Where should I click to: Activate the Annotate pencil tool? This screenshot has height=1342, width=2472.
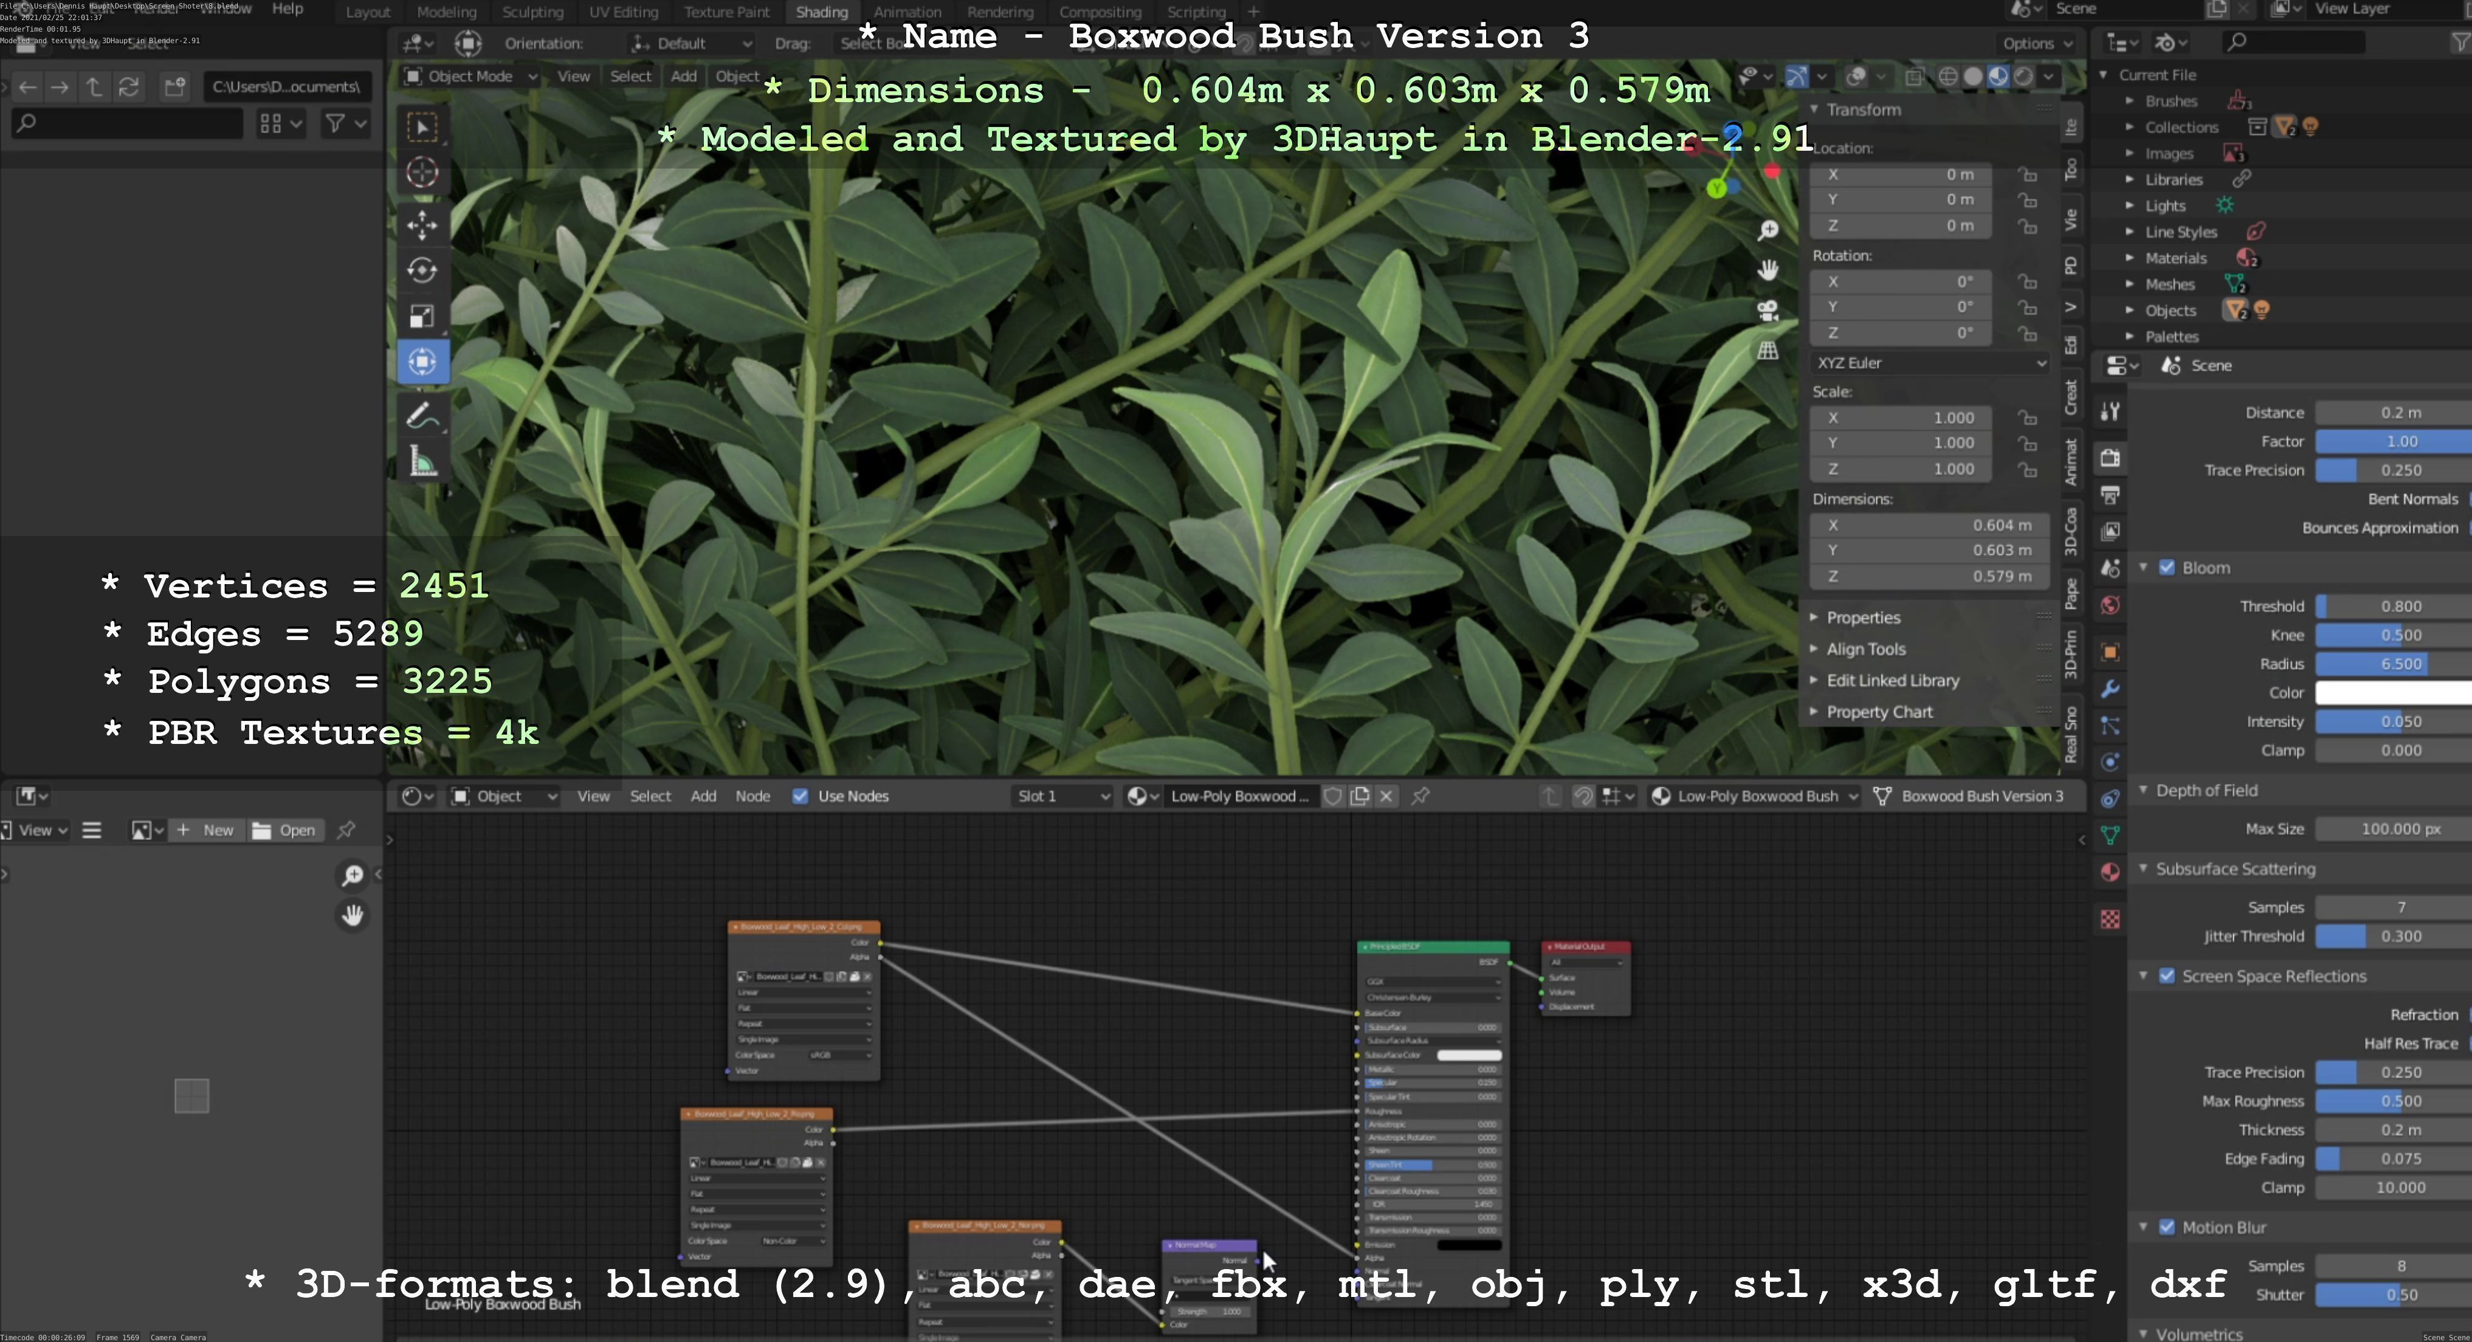422,415
